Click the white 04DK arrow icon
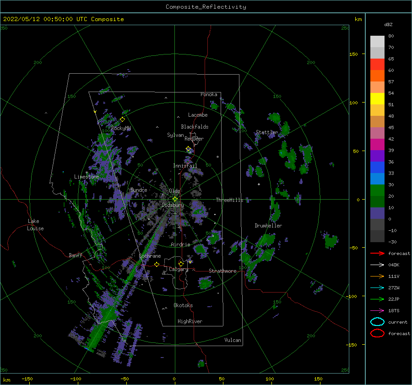The height and width of the screenshot is (385, 412). pyautogui.click(x=377, y=265)
